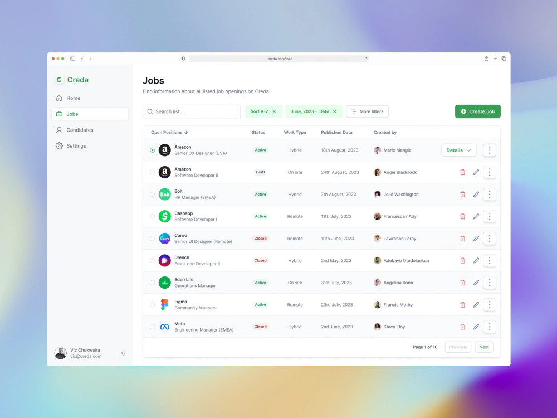557x418 pixels.
Task: Delete the Figma Community Manager job
Action: point(462,305)
